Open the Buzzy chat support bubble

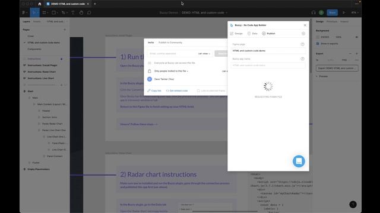pos(299,161)
